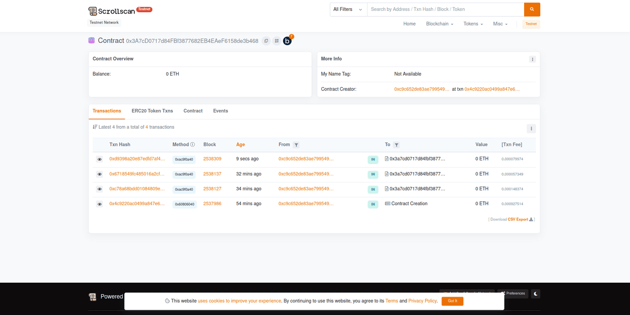Open the To column filter
Screen dimensions: 630x315
(396, 145)
